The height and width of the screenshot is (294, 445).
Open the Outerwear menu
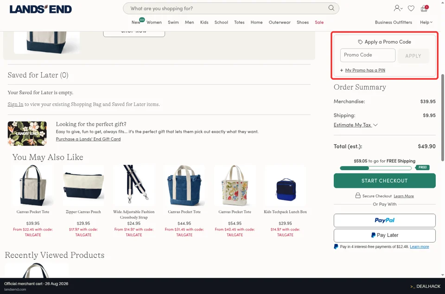(280, 22)
